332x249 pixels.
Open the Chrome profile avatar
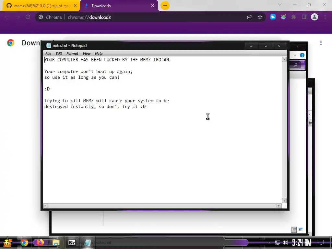coord(314,17)
